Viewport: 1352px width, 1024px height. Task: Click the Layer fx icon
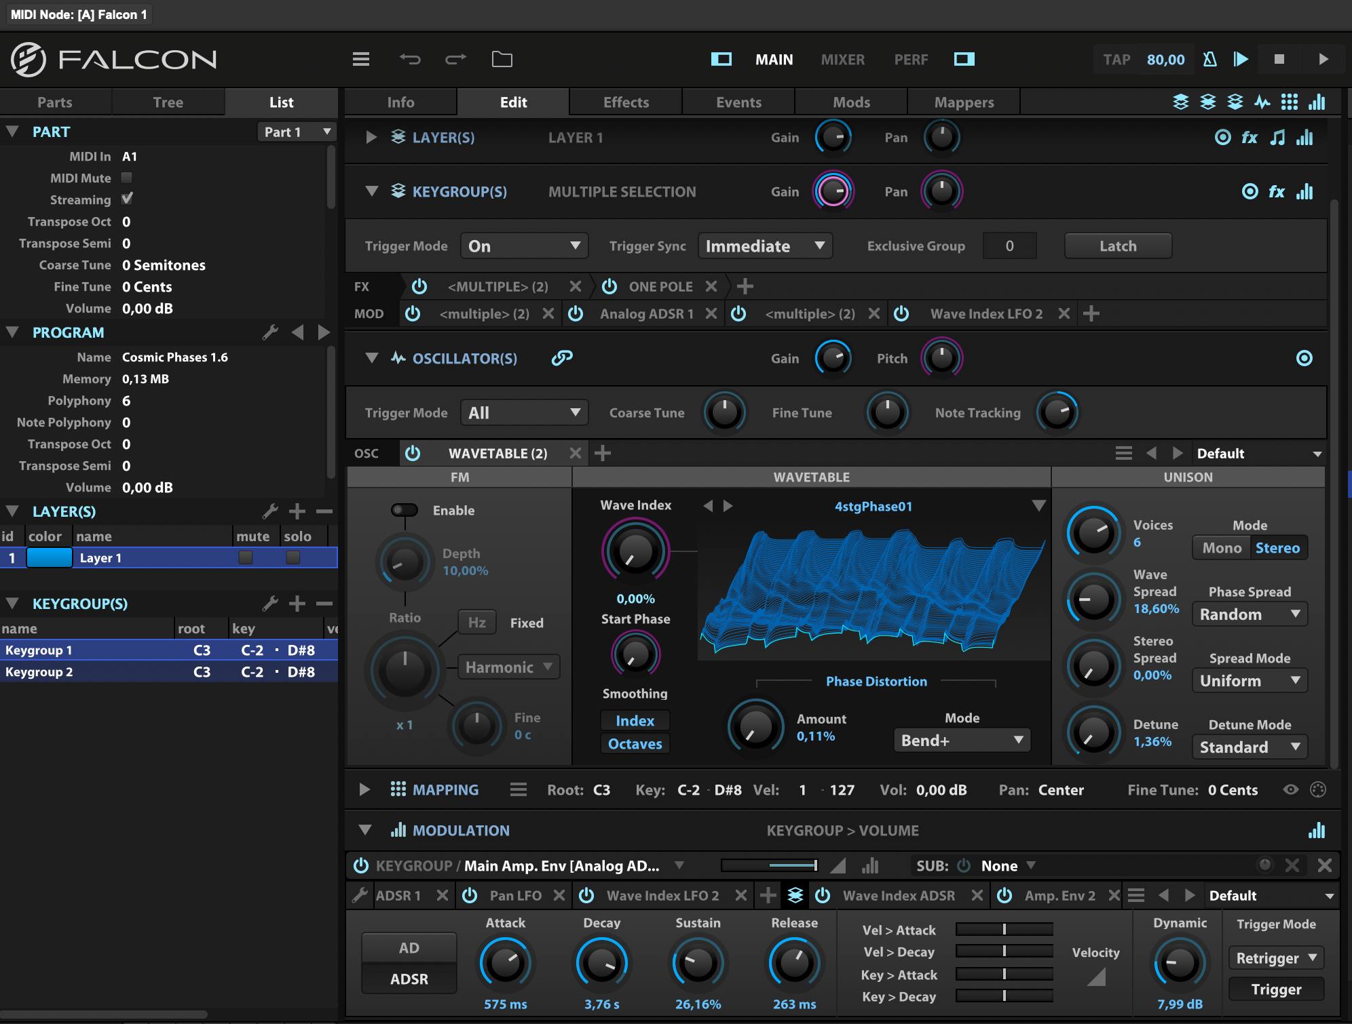[x=1250, y=138]
